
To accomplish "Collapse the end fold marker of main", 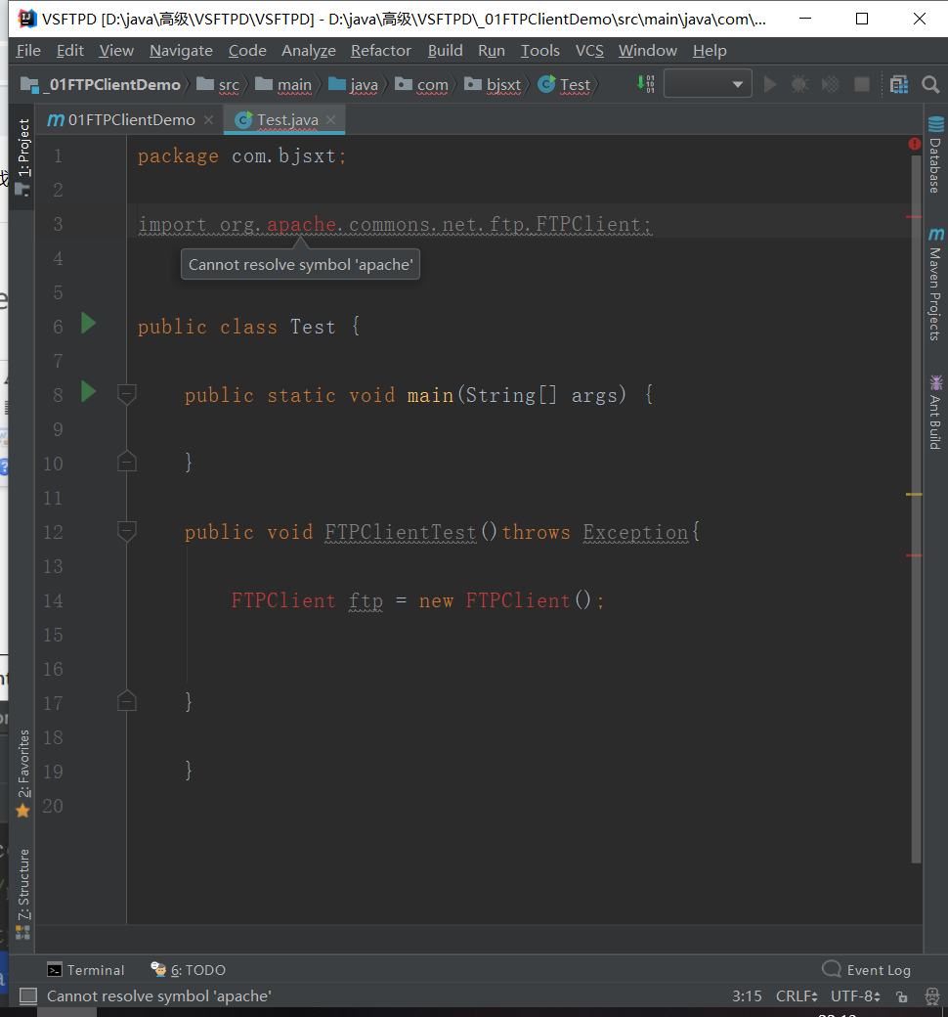I will (126, 462).
